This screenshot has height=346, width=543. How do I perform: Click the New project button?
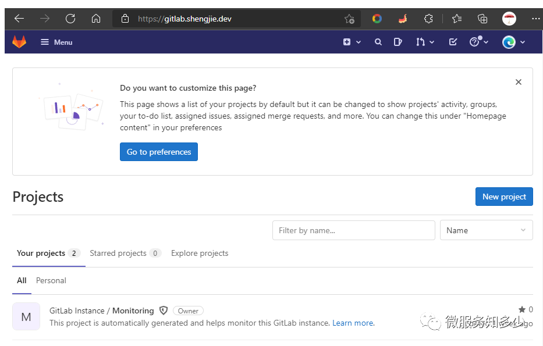pyautogui.click(x=504, y=197)
